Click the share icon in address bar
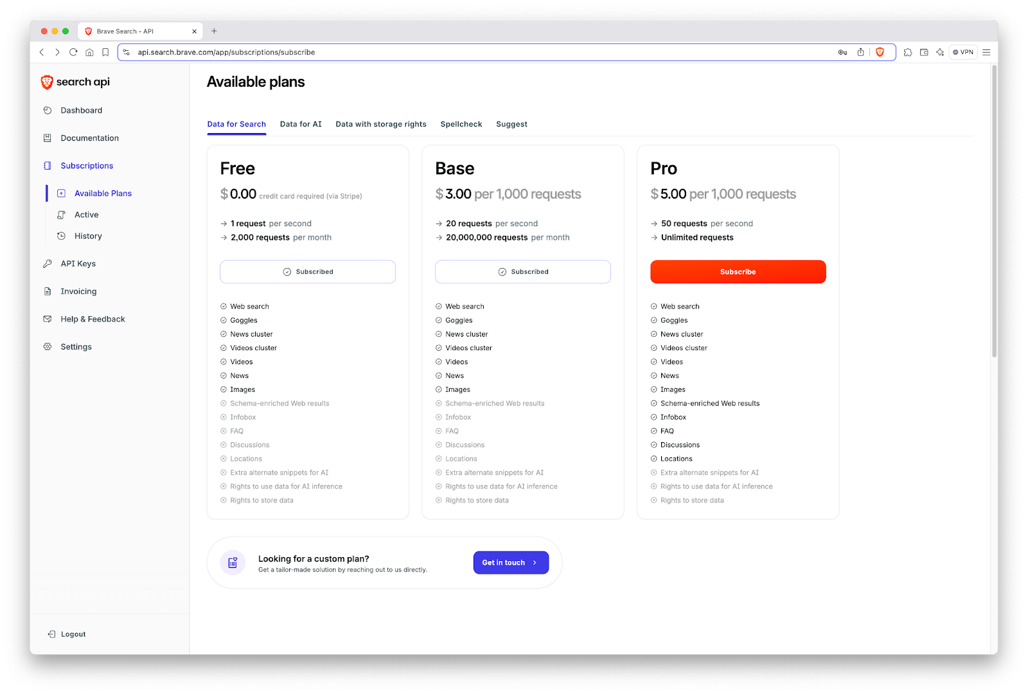The image size is (1028, 694). click(860, 52)
